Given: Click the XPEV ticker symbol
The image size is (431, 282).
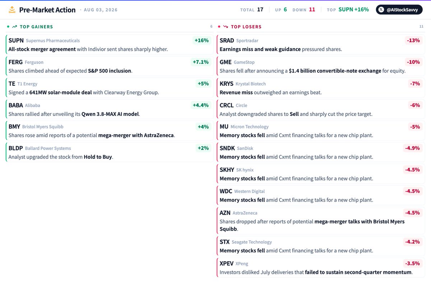Looking at the screenshot, I should point(227,263).
